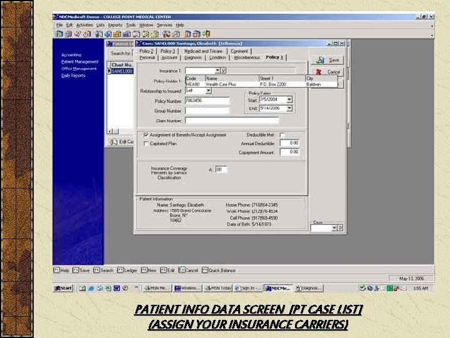Image resolution: width=450 pixels, height=338 pixels.
Task: Click the Patient List horizontal scrollbar
Action: pos(121,131)
